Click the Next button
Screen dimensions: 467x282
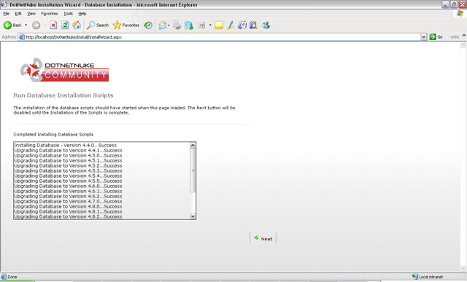click(263, 238)
